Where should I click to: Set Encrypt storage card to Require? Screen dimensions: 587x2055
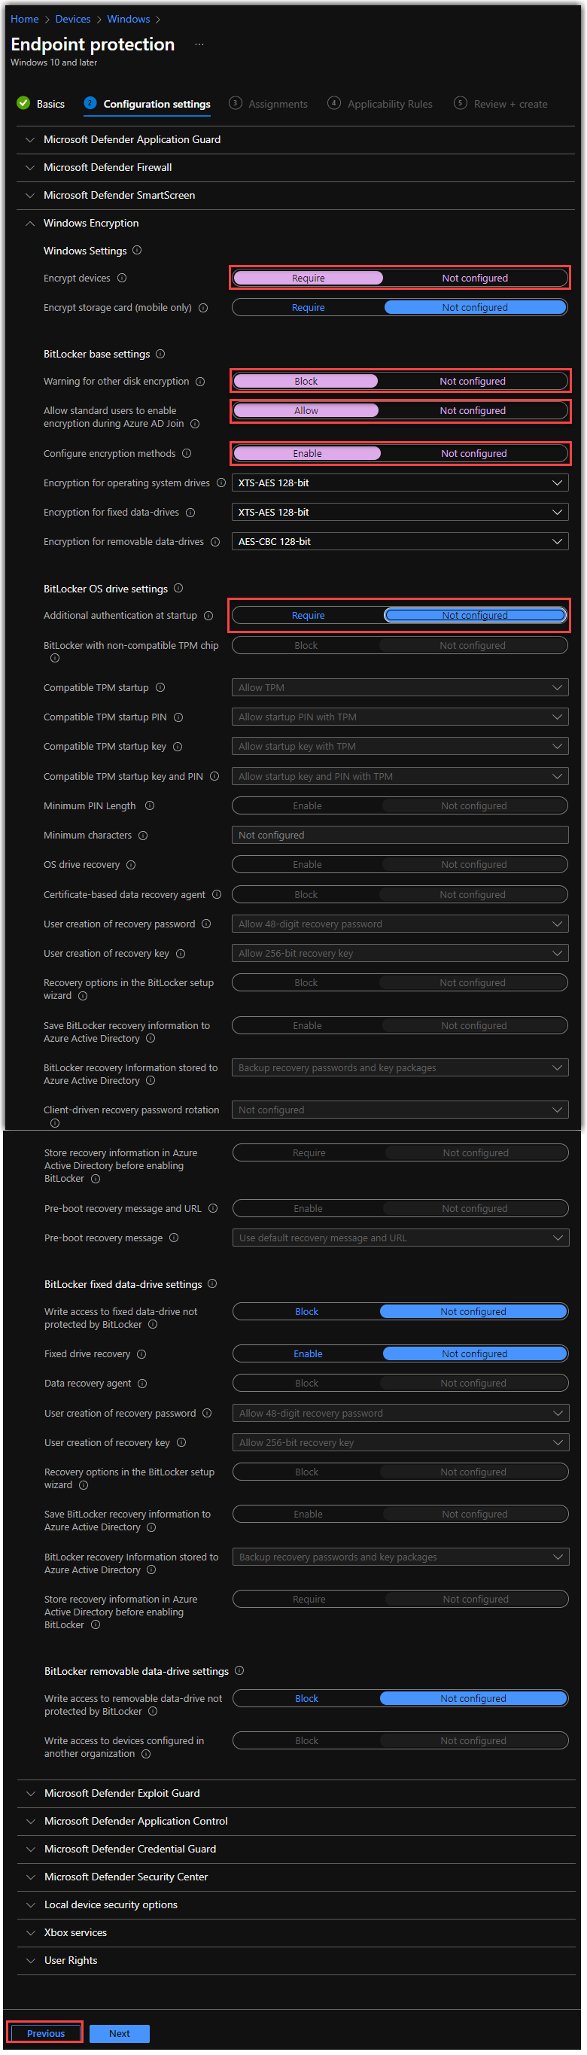tap(309, 308)
